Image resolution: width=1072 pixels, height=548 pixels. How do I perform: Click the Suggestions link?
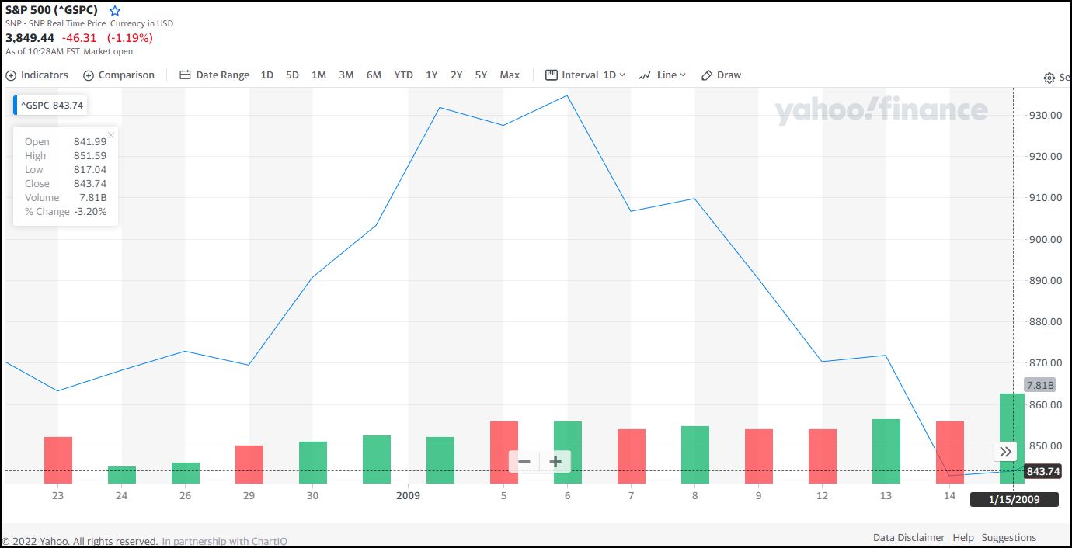point(1008,537)
